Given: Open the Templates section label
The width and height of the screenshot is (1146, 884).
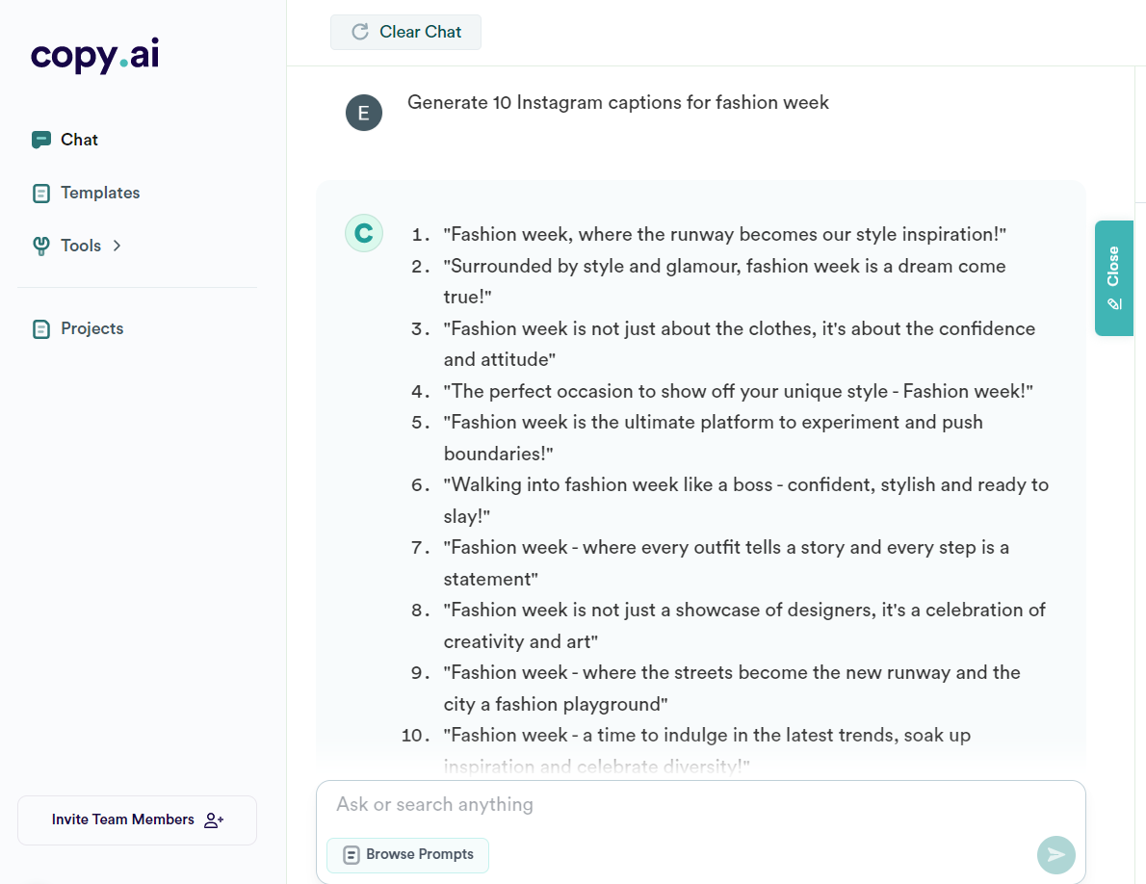Looking at the screenshot, I should click(x=100, y=193).
